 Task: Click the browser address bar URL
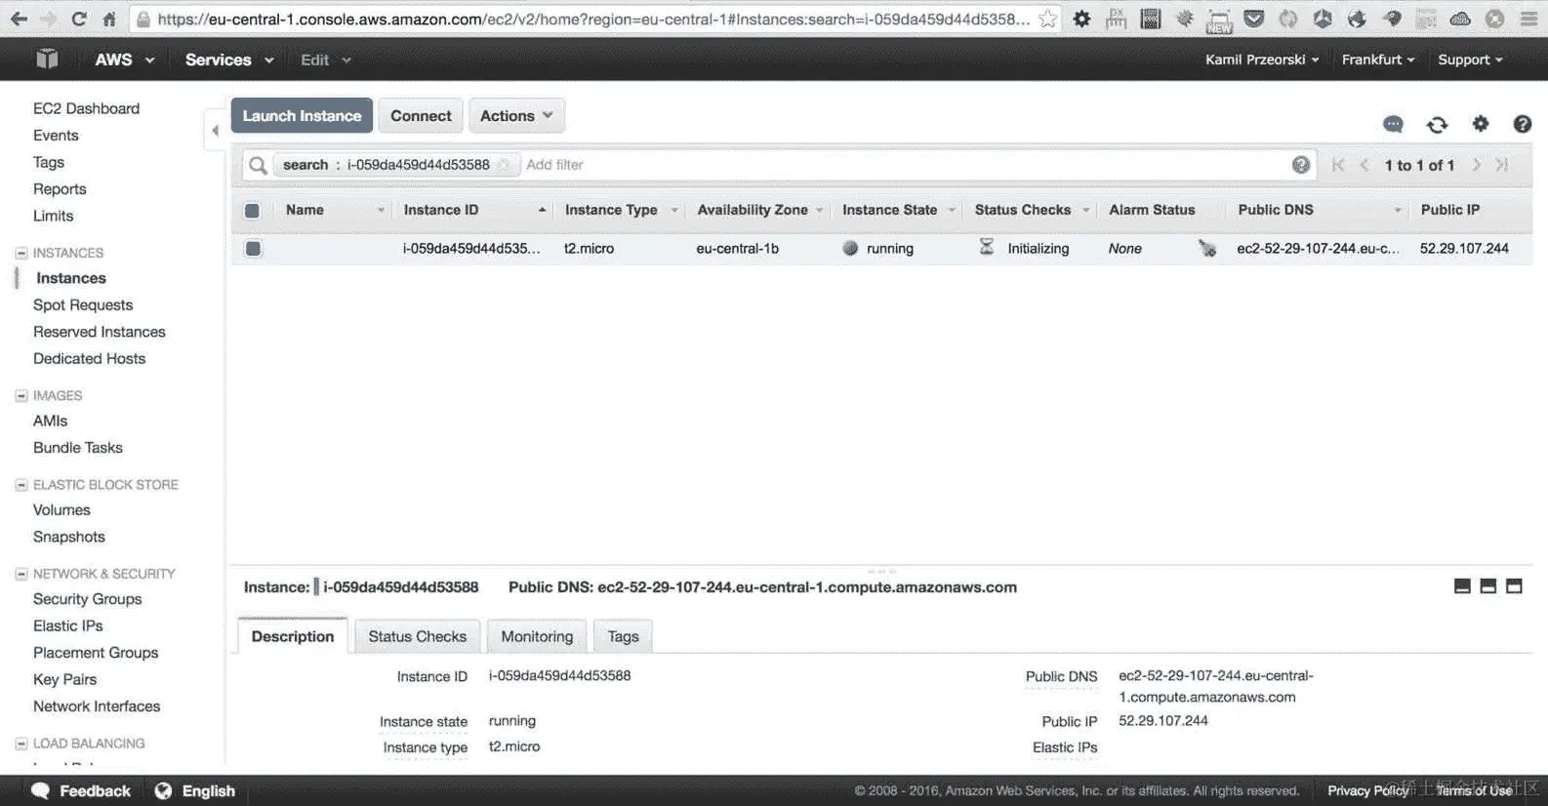tap(593, 19)
